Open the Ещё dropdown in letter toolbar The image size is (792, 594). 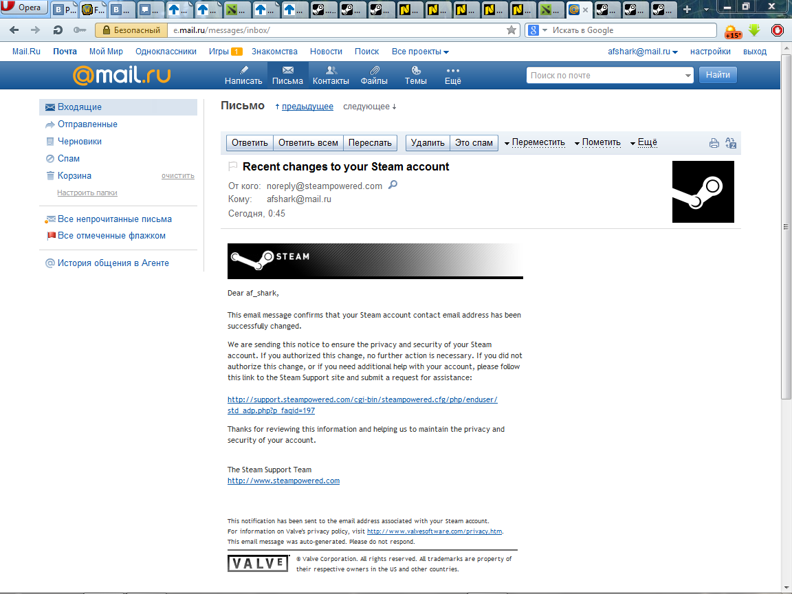coord(643,142)
